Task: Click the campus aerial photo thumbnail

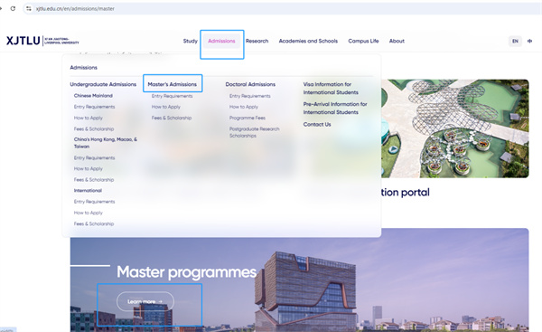Action: coord(455,128)
